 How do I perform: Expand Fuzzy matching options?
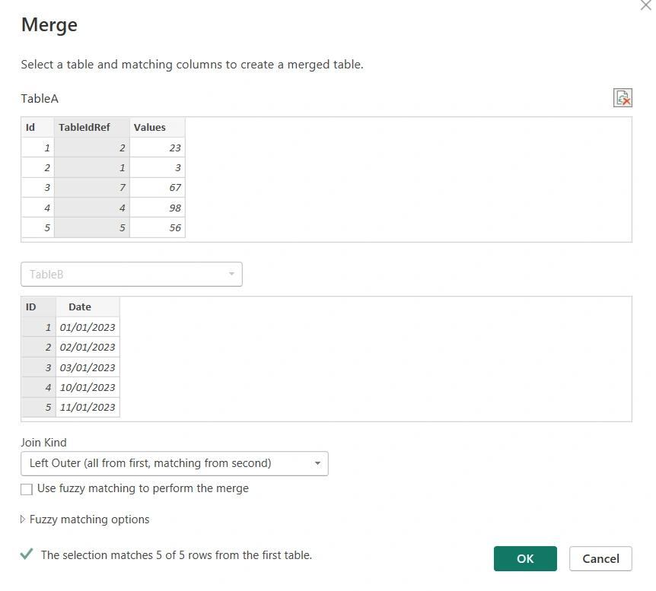[x=85, y=520]
